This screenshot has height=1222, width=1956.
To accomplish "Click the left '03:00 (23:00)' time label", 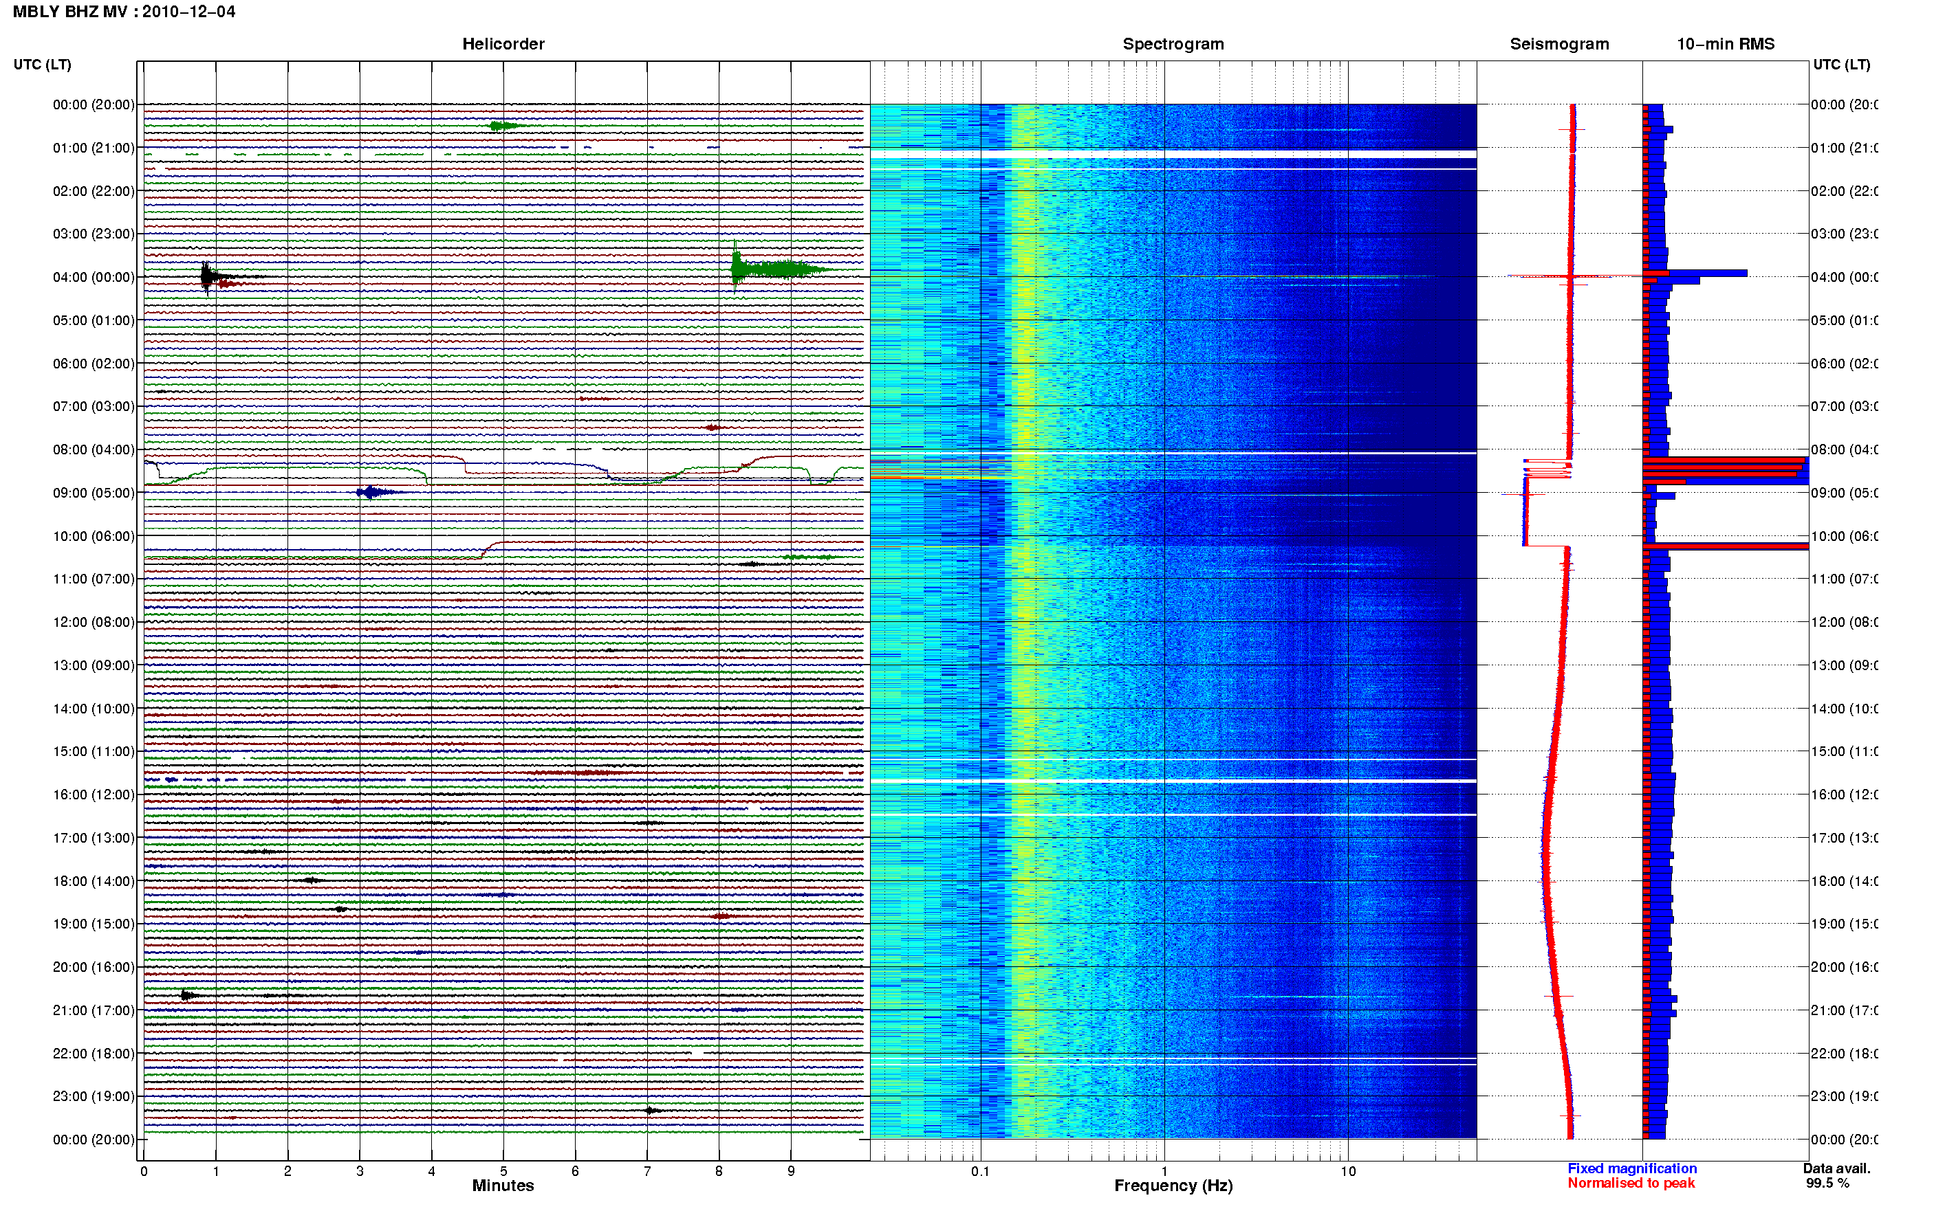I will tap(94, 234).
